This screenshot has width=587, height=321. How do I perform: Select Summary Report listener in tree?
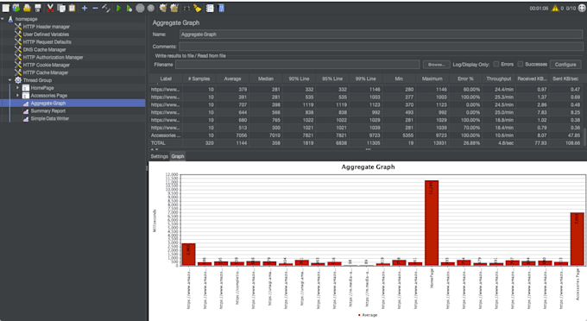(48, 110)
